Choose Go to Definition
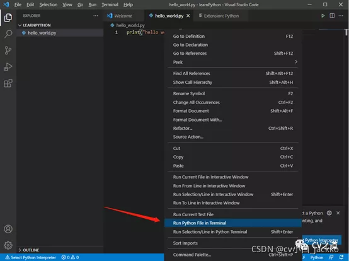The height and width of the screenshot is (261, 349). pyautogui.click(x=233, y=36)
